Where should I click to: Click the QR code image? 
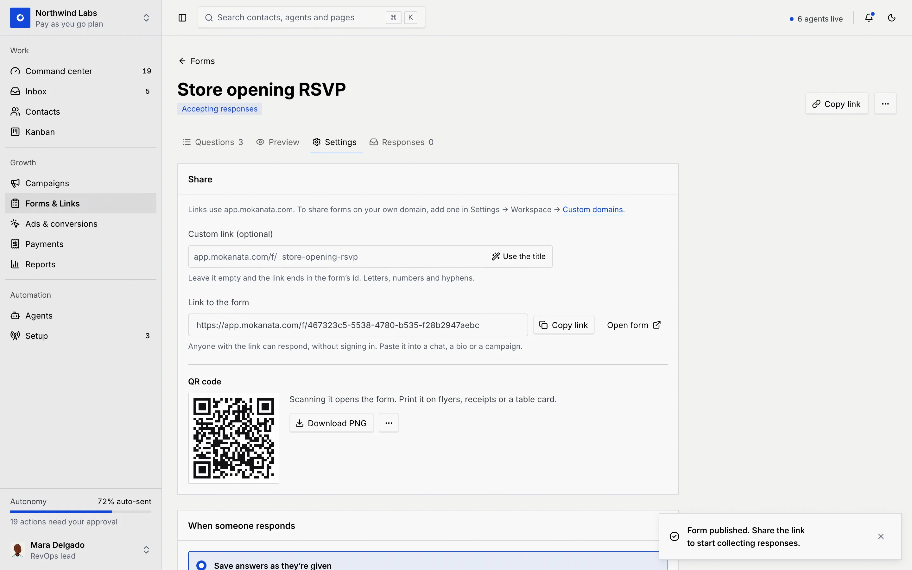234,438
